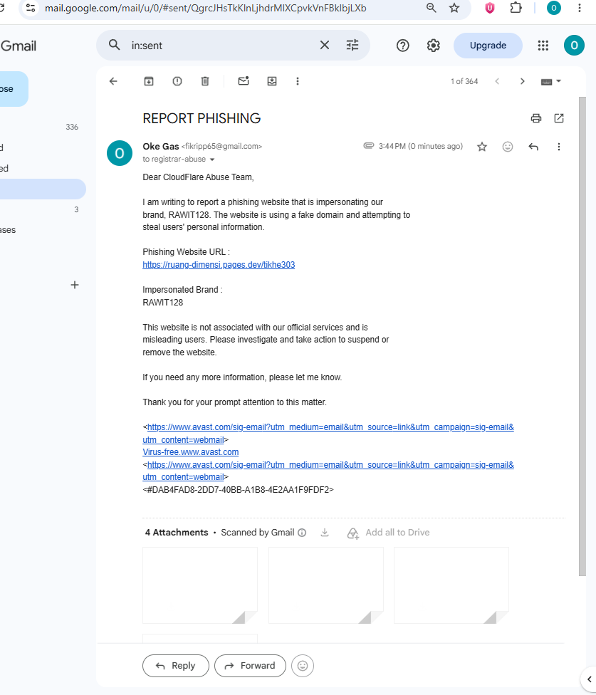Click Add all to Drive

pyautogui.click(x=388, y=533)
